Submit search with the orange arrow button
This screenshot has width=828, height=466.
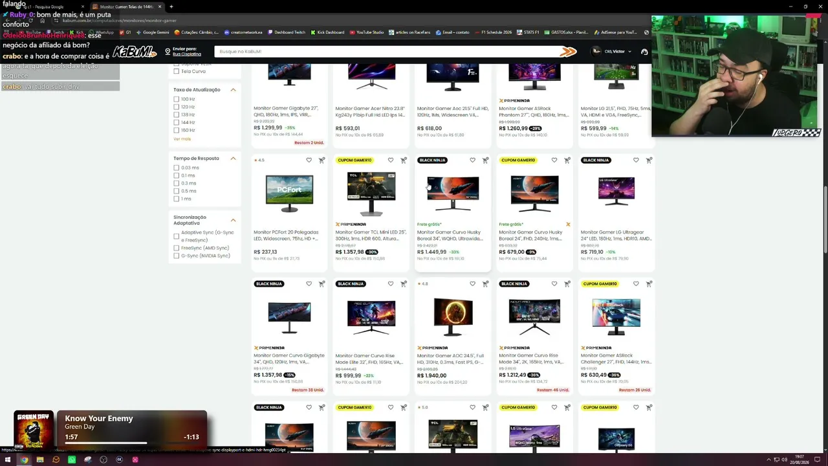click(x=567, y=52)
